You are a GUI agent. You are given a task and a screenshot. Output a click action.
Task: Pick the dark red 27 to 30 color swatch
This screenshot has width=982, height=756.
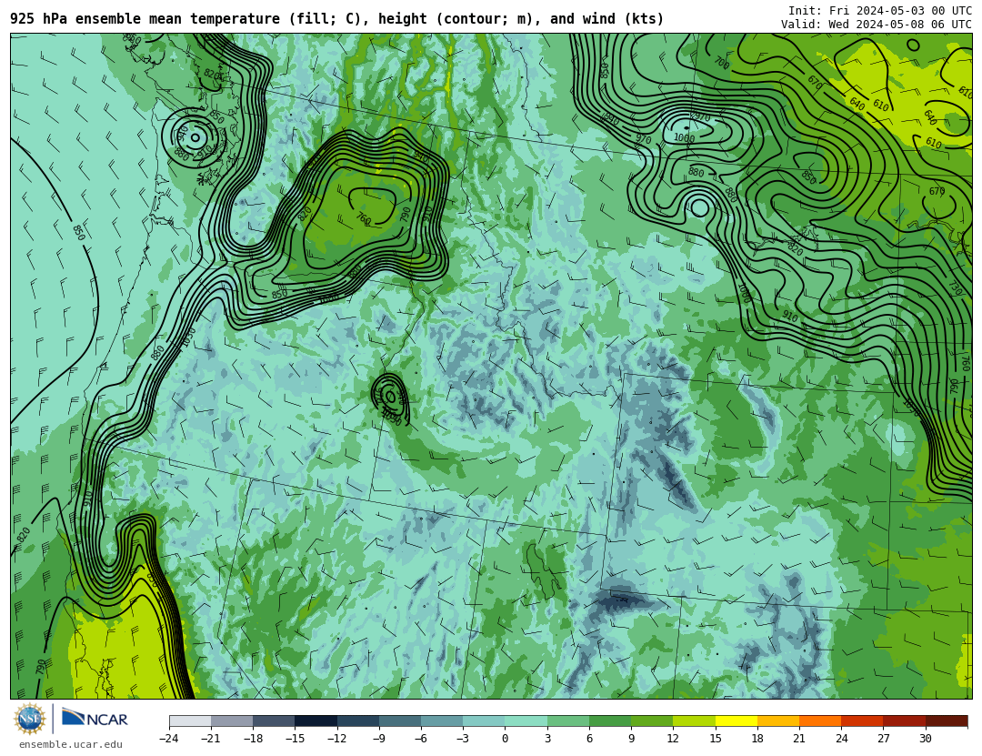click(904, 721)
